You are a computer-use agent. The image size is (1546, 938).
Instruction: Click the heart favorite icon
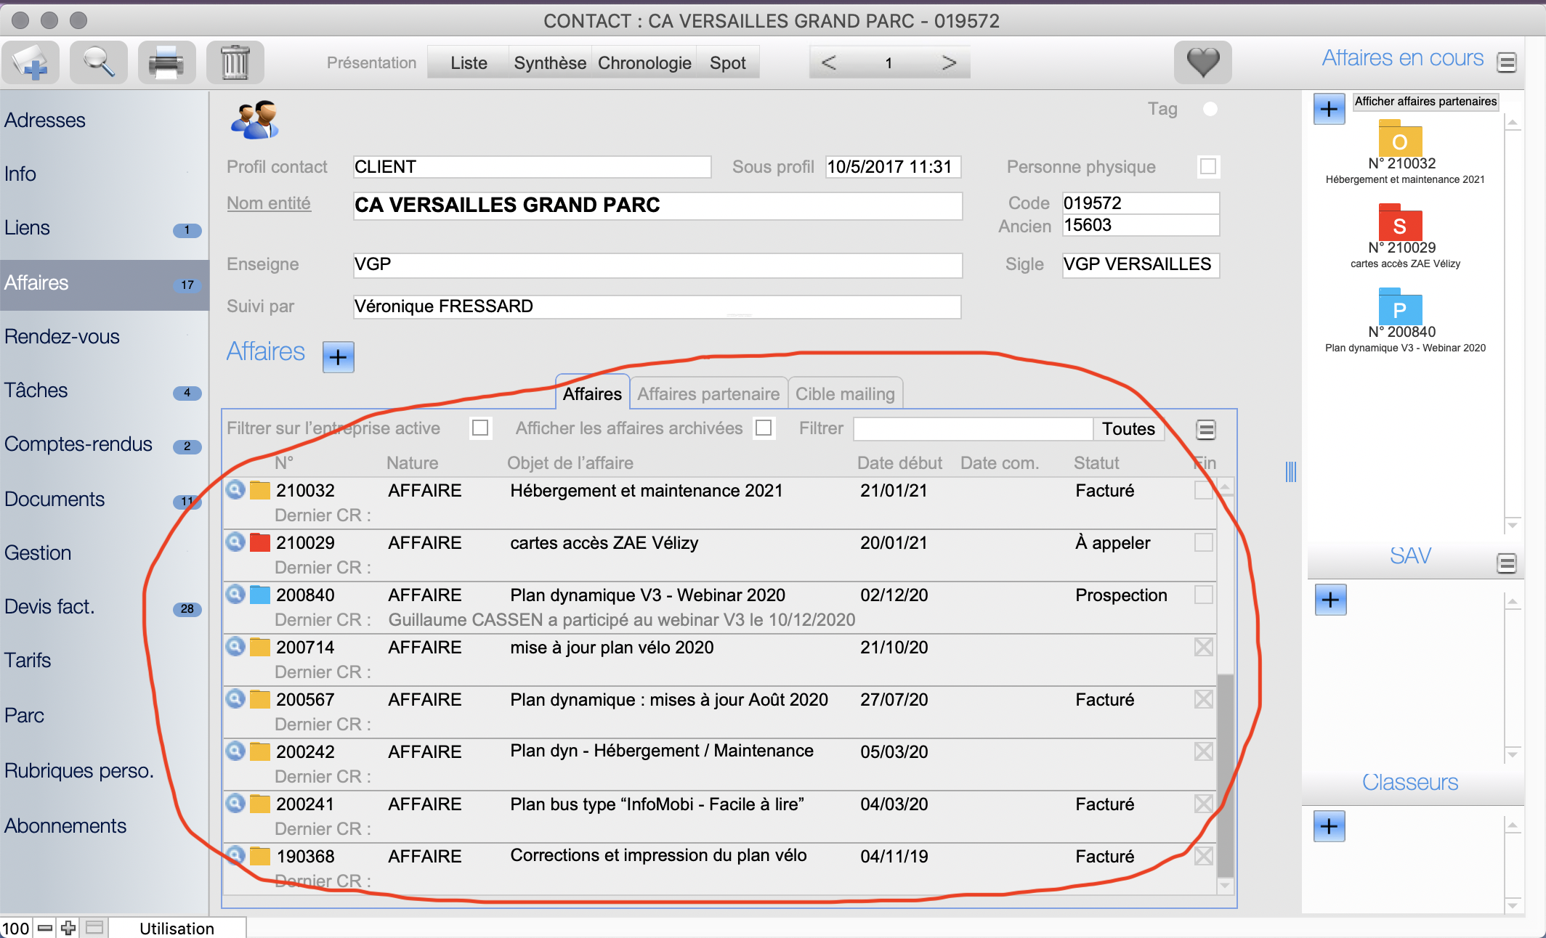tap(1202, 62)
